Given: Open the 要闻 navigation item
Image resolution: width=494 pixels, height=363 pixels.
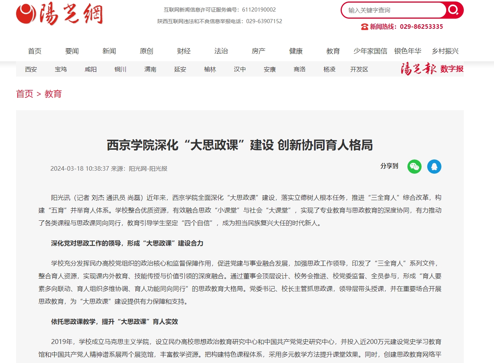Looking at the screenshot, I should coord(72,51).
